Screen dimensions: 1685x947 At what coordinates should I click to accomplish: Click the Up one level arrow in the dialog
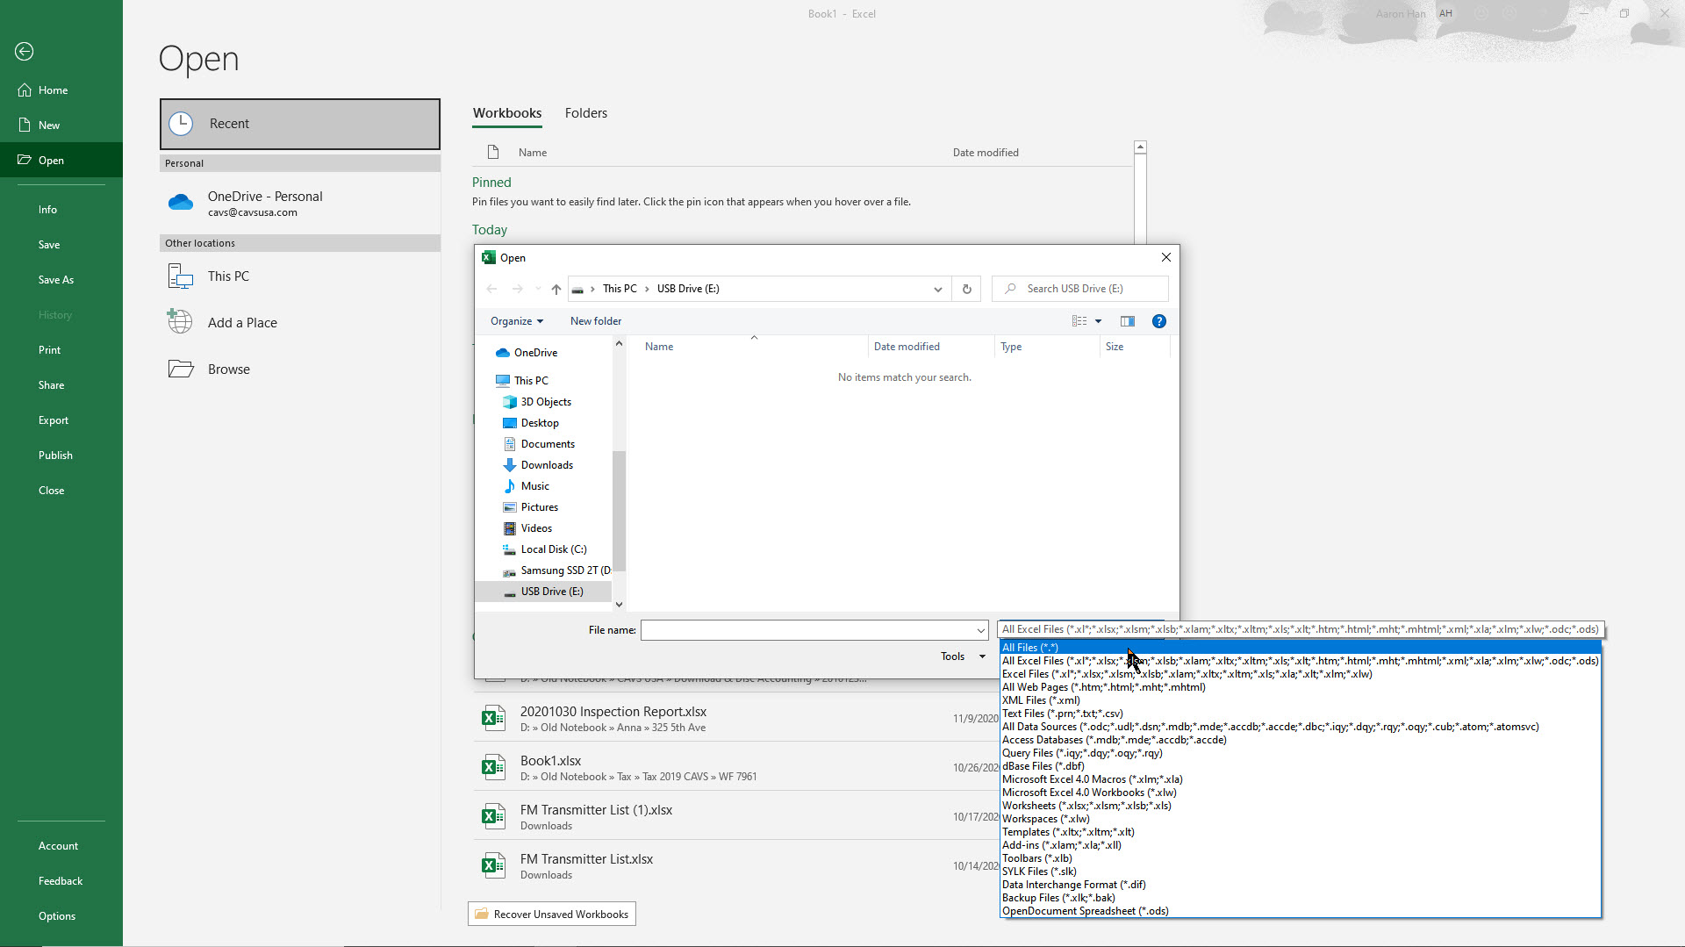pos(556,289)
